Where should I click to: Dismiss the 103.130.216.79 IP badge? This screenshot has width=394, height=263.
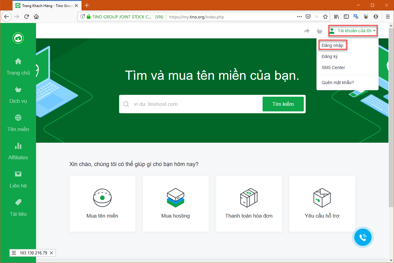pyautogui.click(x=51, y=253)
